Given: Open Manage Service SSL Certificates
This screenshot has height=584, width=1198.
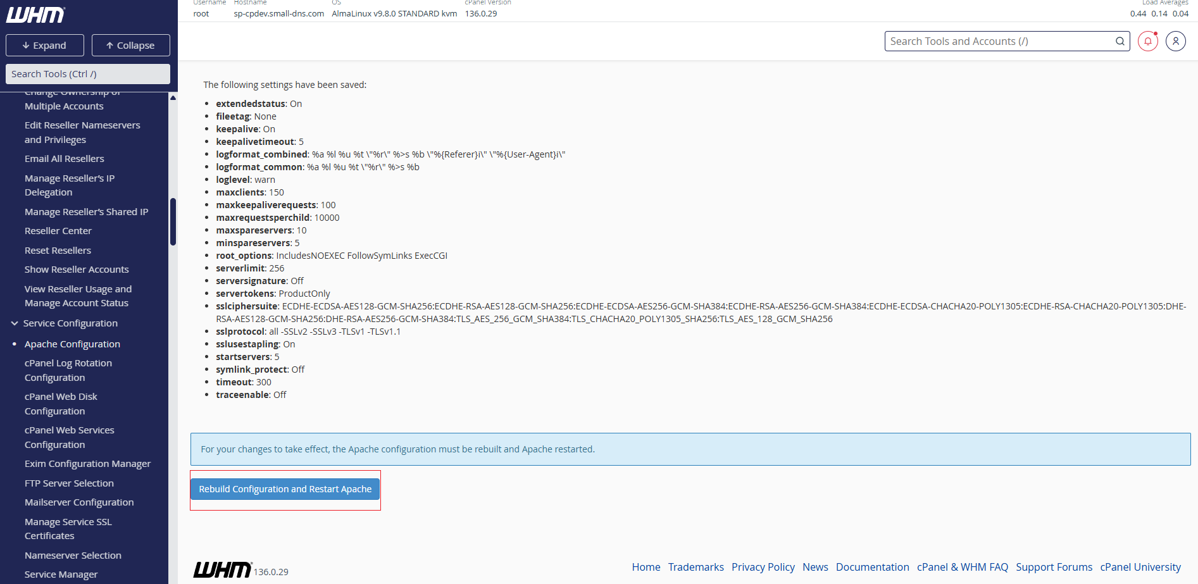Looking at the screenshot, I should coord(68,529).
